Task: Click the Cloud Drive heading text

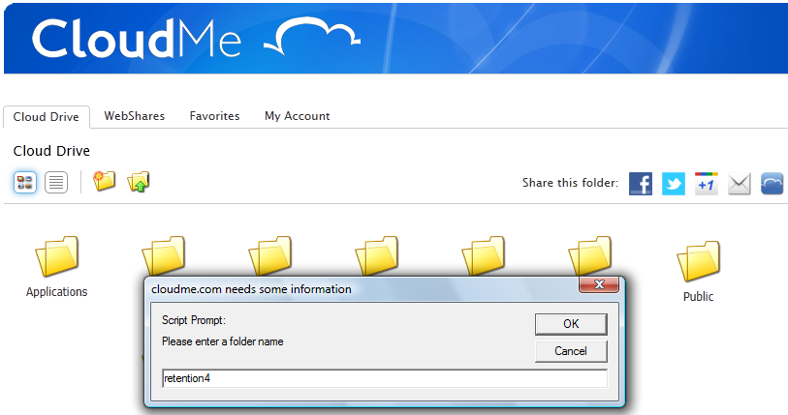Action: pyautogui.click(x=51, y=151)
